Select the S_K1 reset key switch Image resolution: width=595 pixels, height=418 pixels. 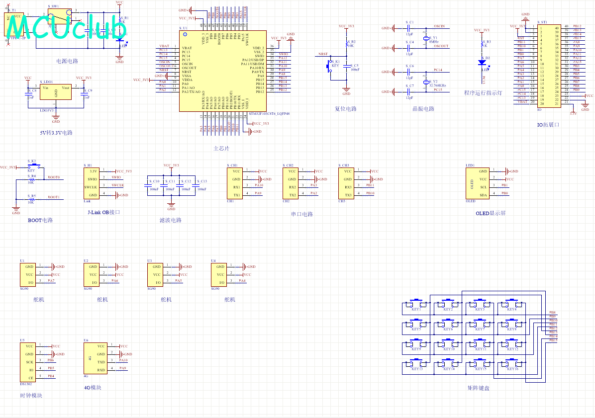coord(329,66)
